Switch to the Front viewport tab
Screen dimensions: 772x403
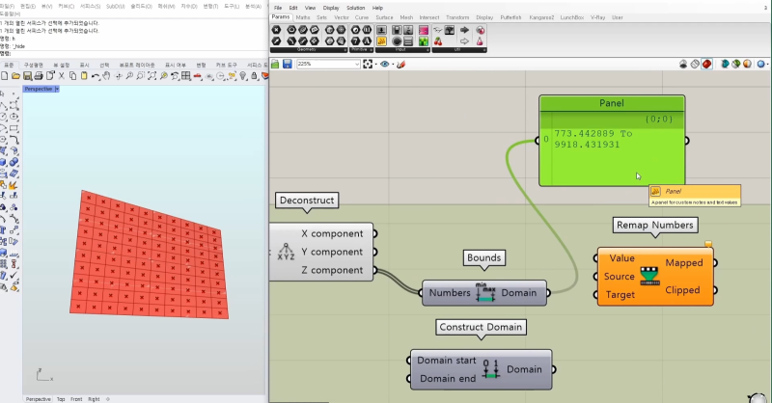click(x=76, y=399)
